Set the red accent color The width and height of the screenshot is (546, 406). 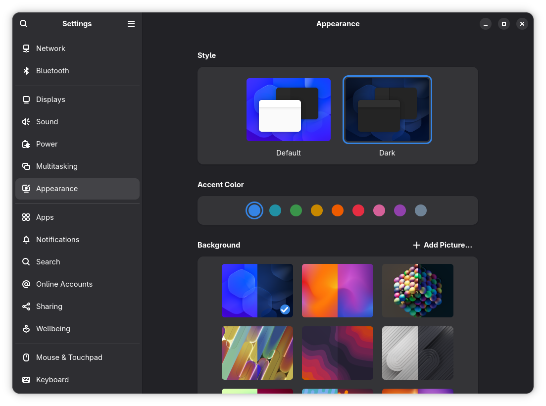coord(358,210)
